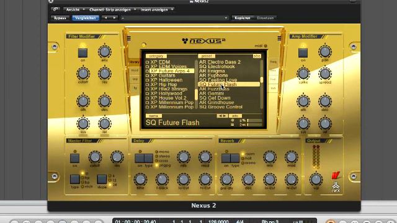
Task: Turn the Filter Modifier env knob
Action: (x=105, y=52)
